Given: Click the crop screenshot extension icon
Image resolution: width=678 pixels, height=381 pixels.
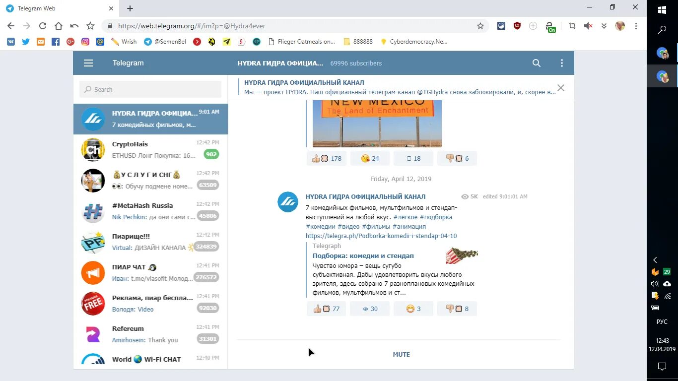Looking at the screenshot, I should click(572, 26).
